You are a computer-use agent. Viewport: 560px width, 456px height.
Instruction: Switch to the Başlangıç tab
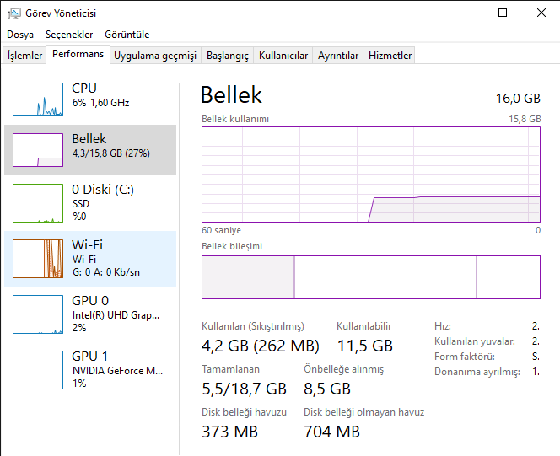pyautogui.click(x=228, y=56)
